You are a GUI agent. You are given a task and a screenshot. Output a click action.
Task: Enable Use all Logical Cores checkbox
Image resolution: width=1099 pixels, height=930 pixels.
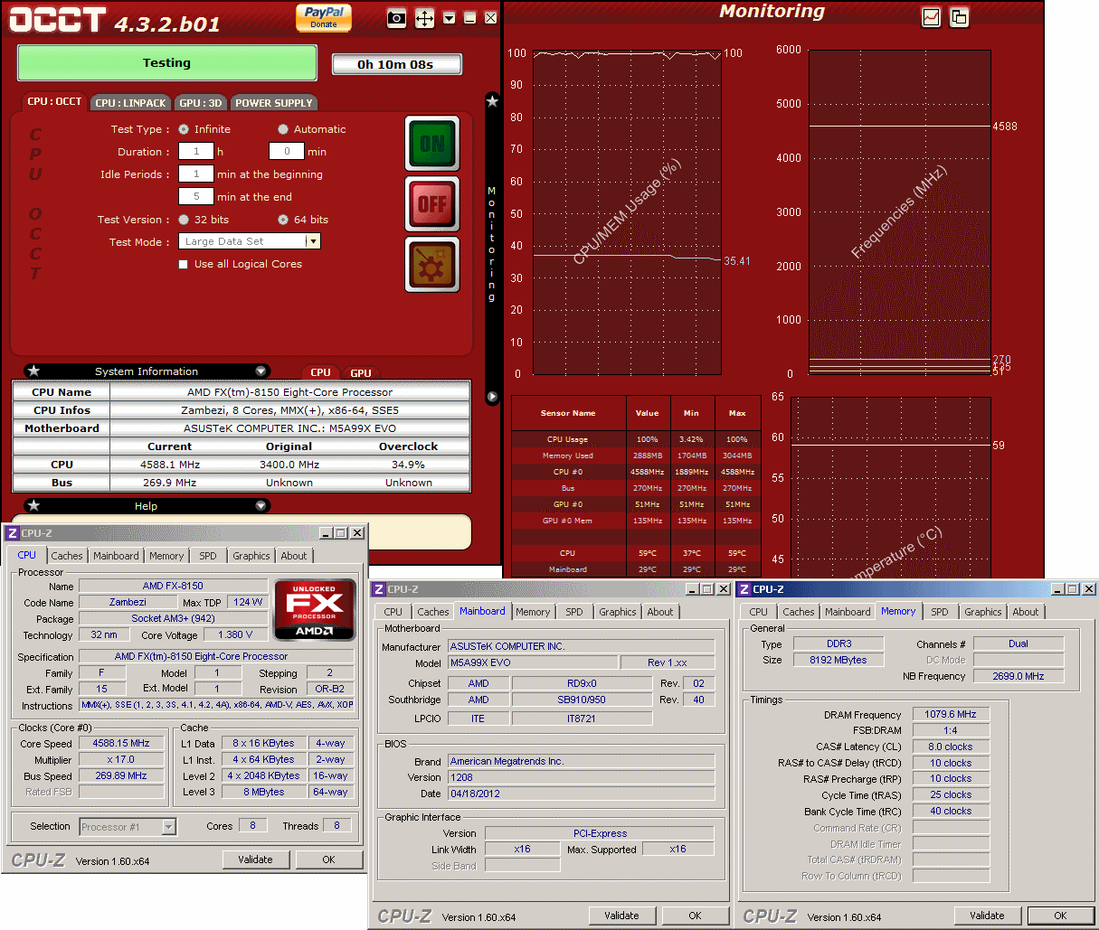[x=184, y=265]
